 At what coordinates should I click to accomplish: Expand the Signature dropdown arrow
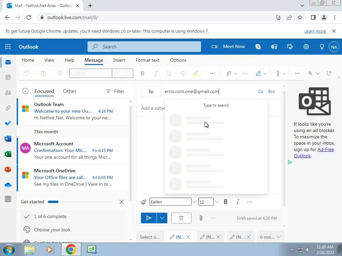265,74
